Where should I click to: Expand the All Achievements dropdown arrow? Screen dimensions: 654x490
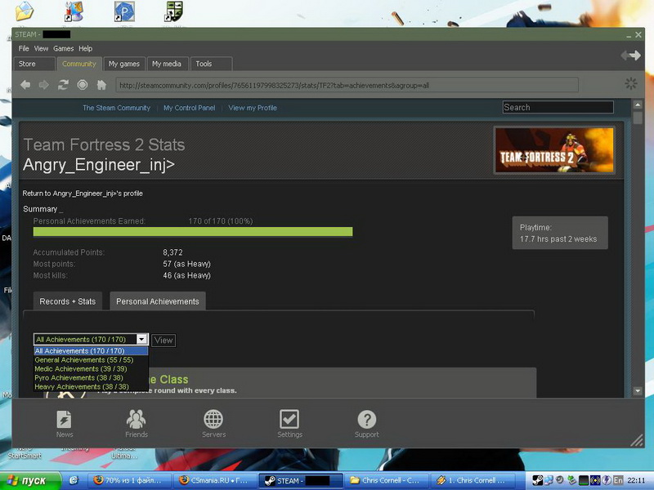click(141, 339)
